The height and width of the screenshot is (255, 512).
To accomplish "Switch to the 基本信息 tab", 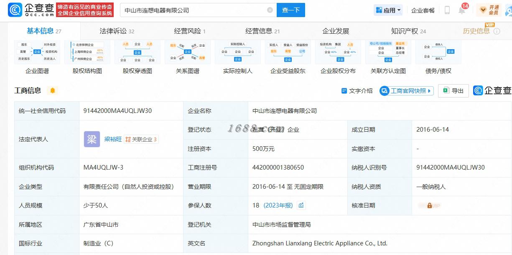I will [x=44, y=31].
